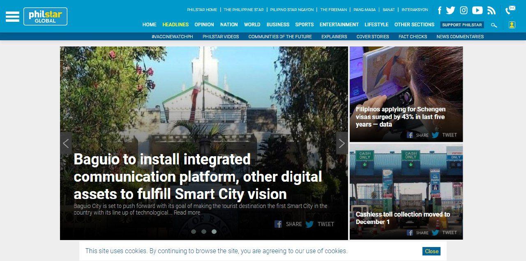Select the third carousel dot
Viewport: 526px width, 261px height.
tap(214, 231)
